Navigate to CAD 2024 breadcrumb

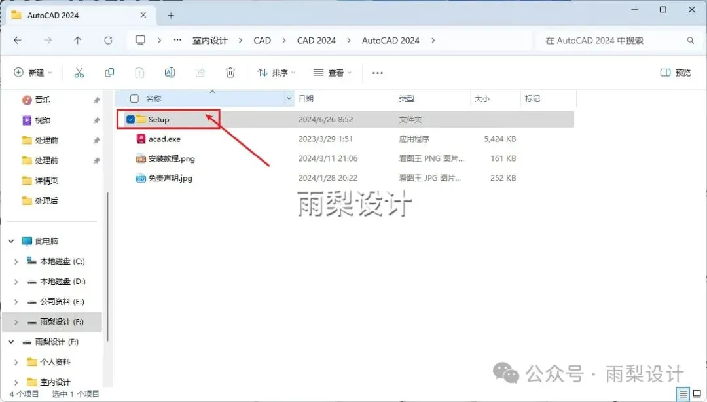click(316, 40)
